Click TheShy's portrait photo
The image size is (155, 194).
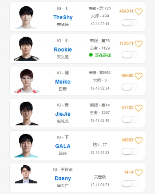[x=26, y=17]
